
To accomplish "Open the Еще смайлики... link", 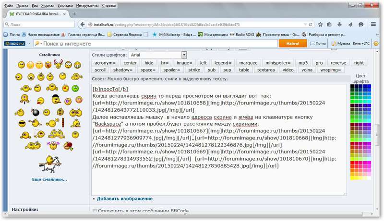I will click(x=49, y=179).
